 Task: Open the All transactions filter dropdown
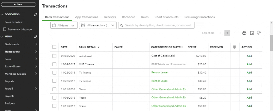point(98,25)
